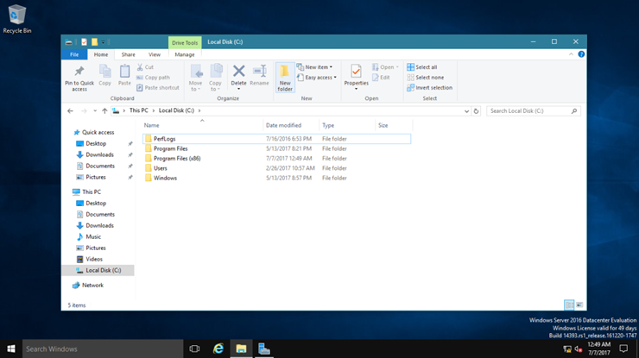Click the New folder icon in ribbon
Image resolution: width=639 pixels, height=358 pixels.
(x=285, y=76)
